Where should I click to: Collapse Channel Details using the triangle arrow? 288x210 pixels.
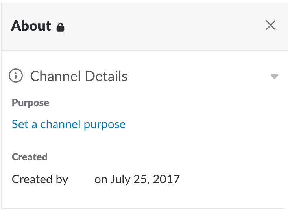coord(274,76)
